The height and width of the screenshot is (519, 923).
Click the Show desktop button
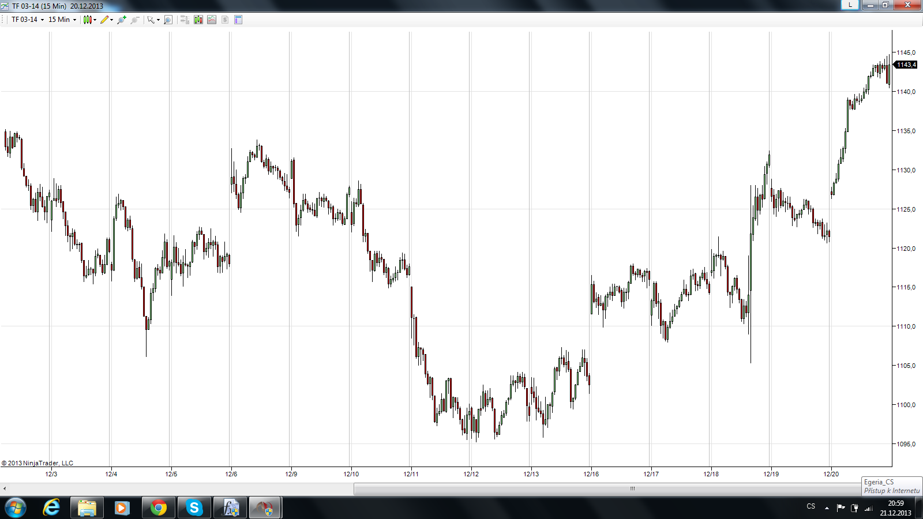click(x=919, y=508)
